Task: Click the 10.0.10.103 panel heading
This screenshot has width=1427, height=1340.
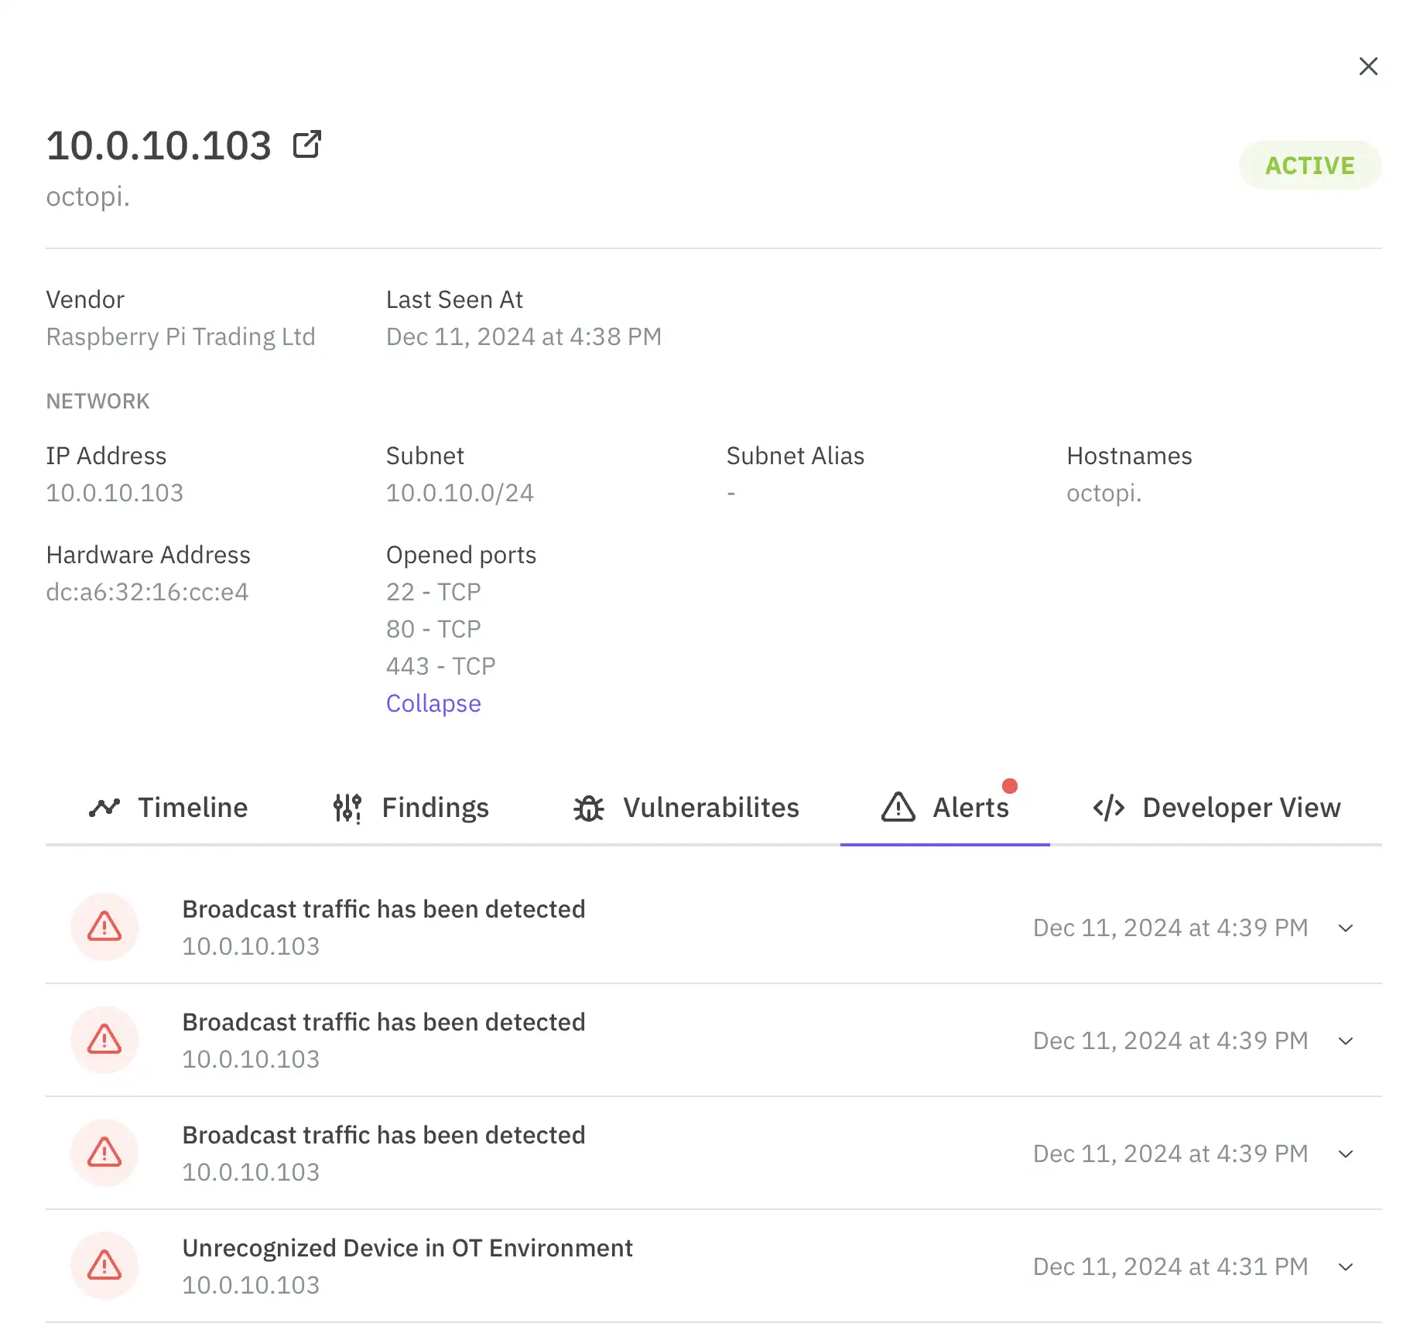Action: point(159,145)
